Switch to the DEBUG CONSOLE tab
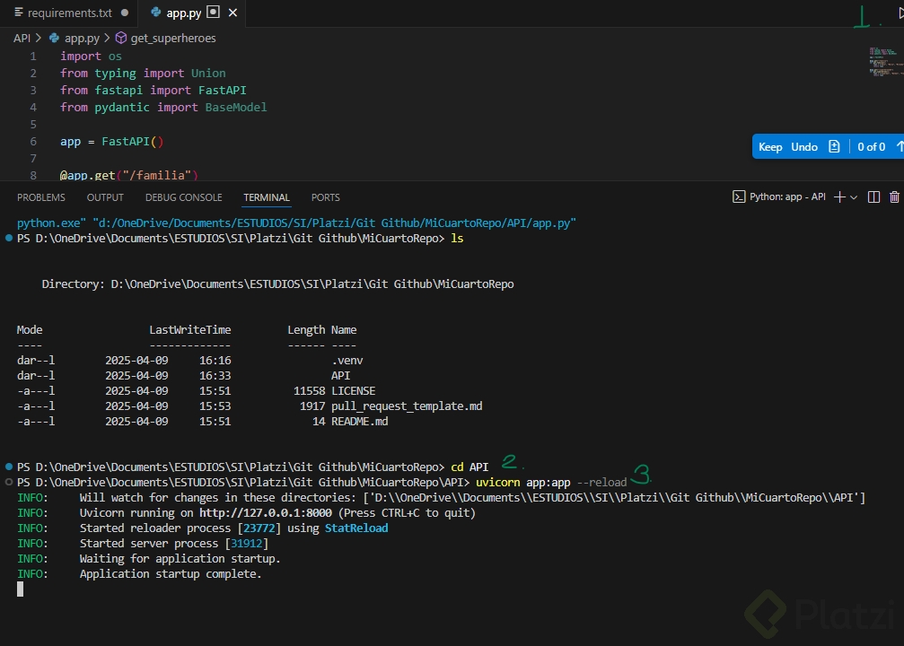Viewport: 904px width, 646px height. 183,197
